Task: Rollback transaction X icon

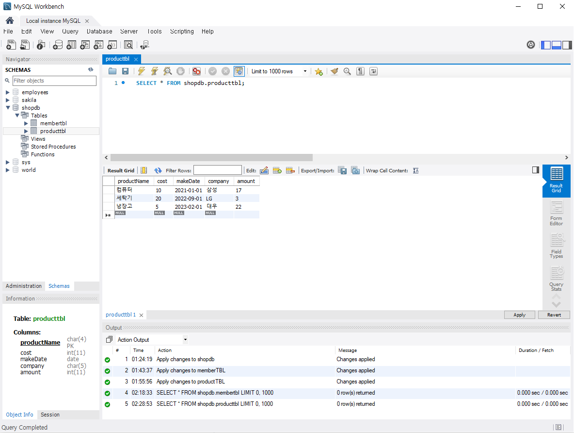Action: tap(226, 71)
